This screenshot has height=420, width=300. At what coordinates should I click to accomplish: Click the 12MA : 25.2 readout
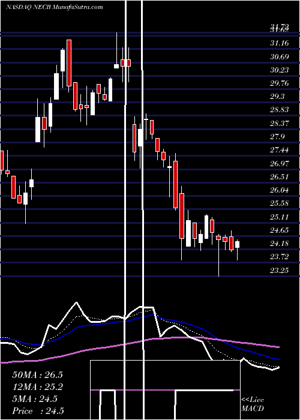coord(37,387)
